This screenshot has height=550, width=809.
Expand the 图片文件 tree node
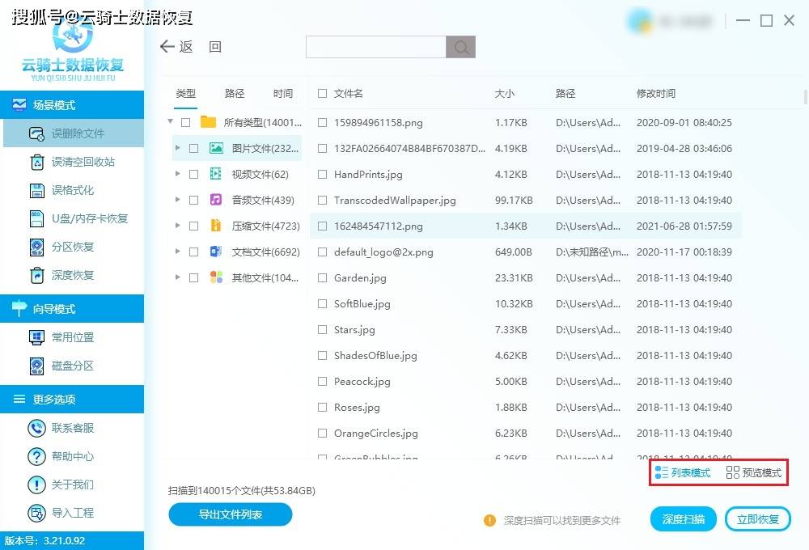(177, 148)
